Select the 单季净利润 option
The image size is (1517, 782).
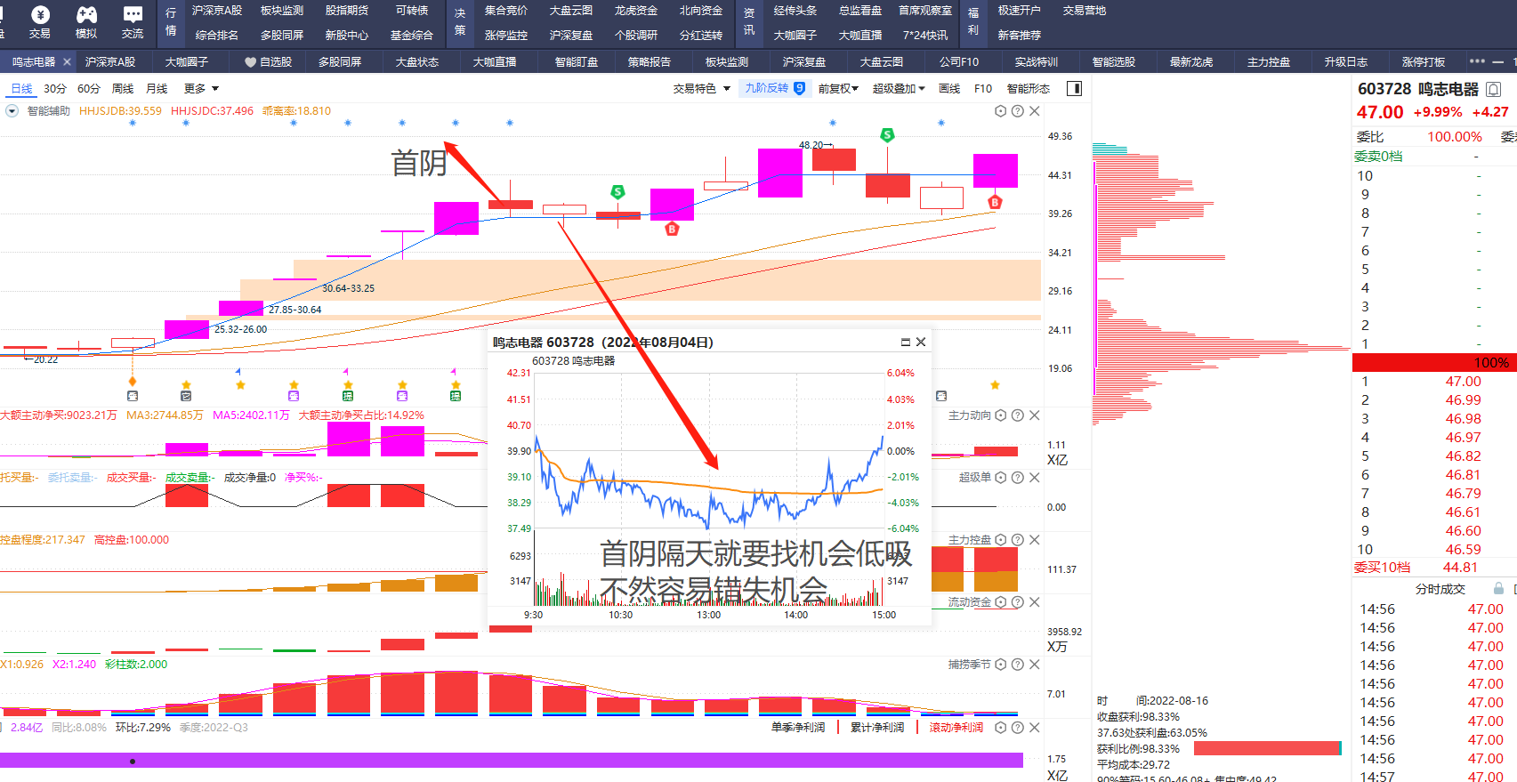pos(798,728)
